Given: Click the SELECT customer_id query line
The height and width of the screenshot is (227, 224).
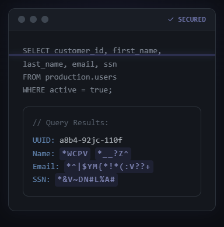Looking at the screenshot, I should pos(92,51).
